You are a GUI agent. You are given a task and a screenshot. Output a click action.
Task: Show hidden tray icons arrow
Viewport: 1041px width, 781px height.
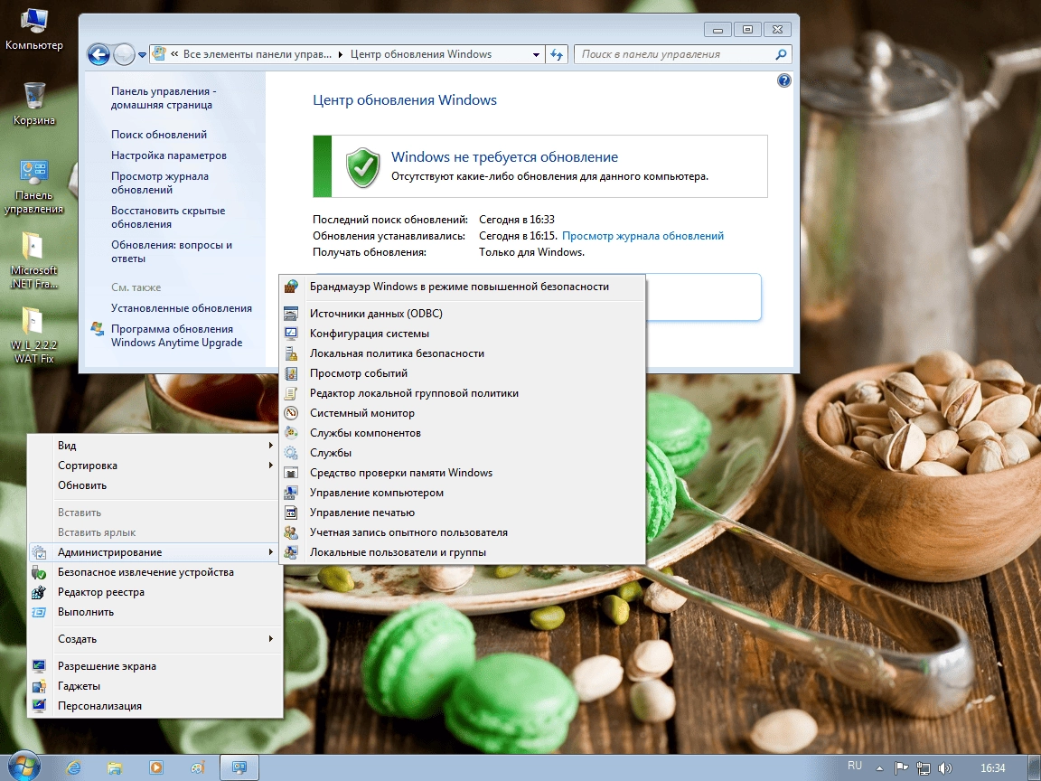879,768
